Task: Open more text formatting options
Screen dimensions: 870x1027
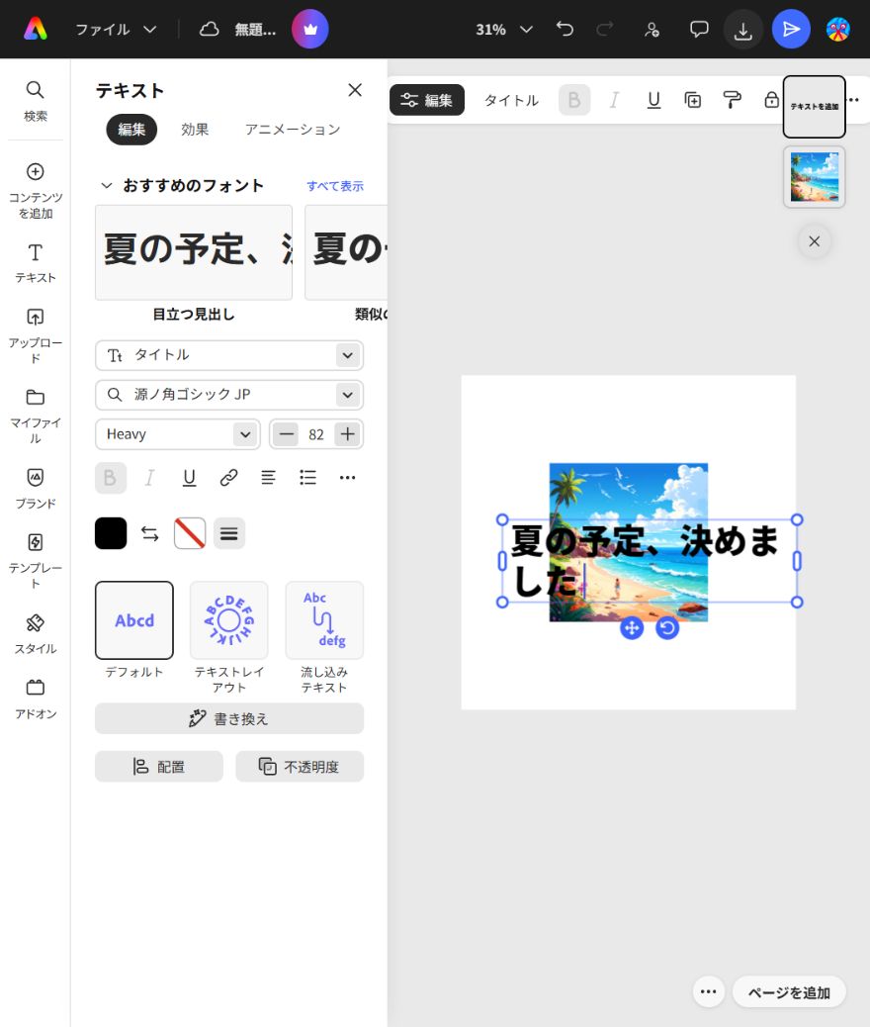Action: 348,478
